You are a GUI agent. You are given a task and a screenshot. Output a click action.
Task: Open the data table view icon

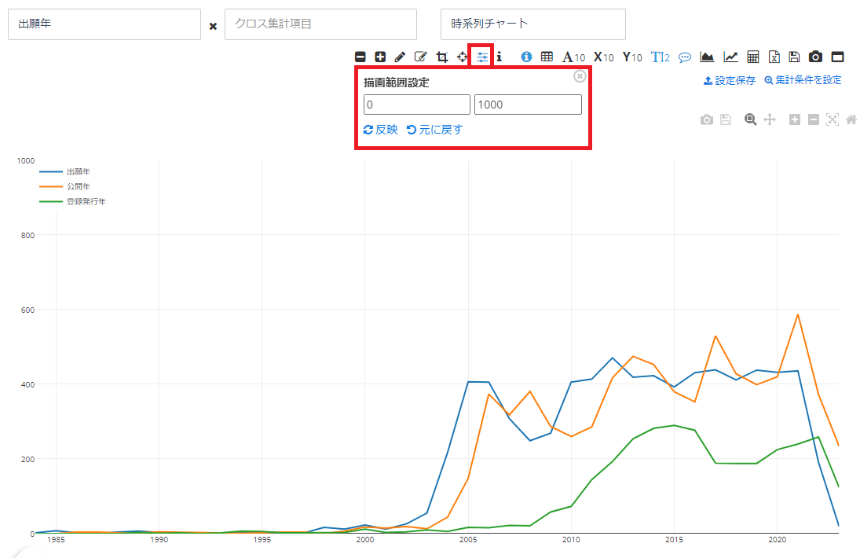[x=547, y=57]
